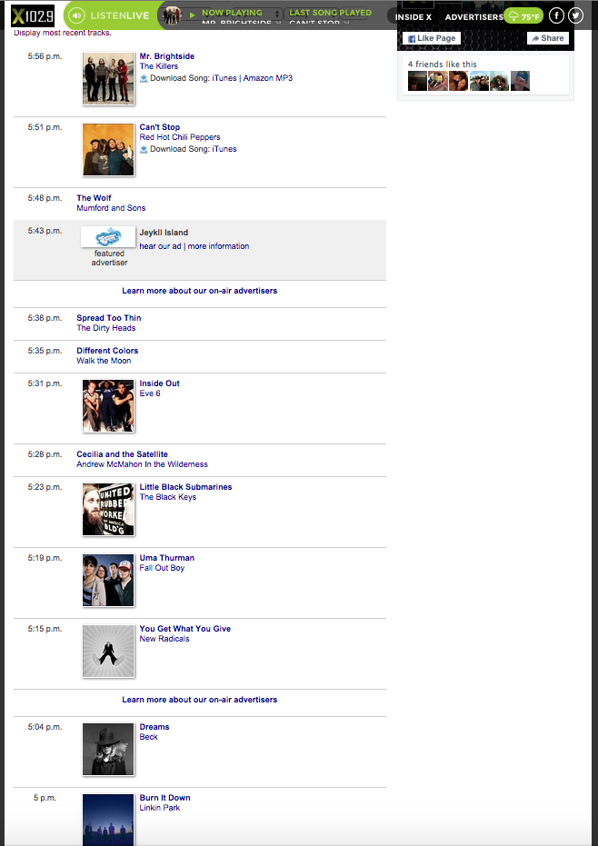Click the 5:56 p.m. timestamp
The width and height of the screenshot is (598, 846).
(45, 56)
